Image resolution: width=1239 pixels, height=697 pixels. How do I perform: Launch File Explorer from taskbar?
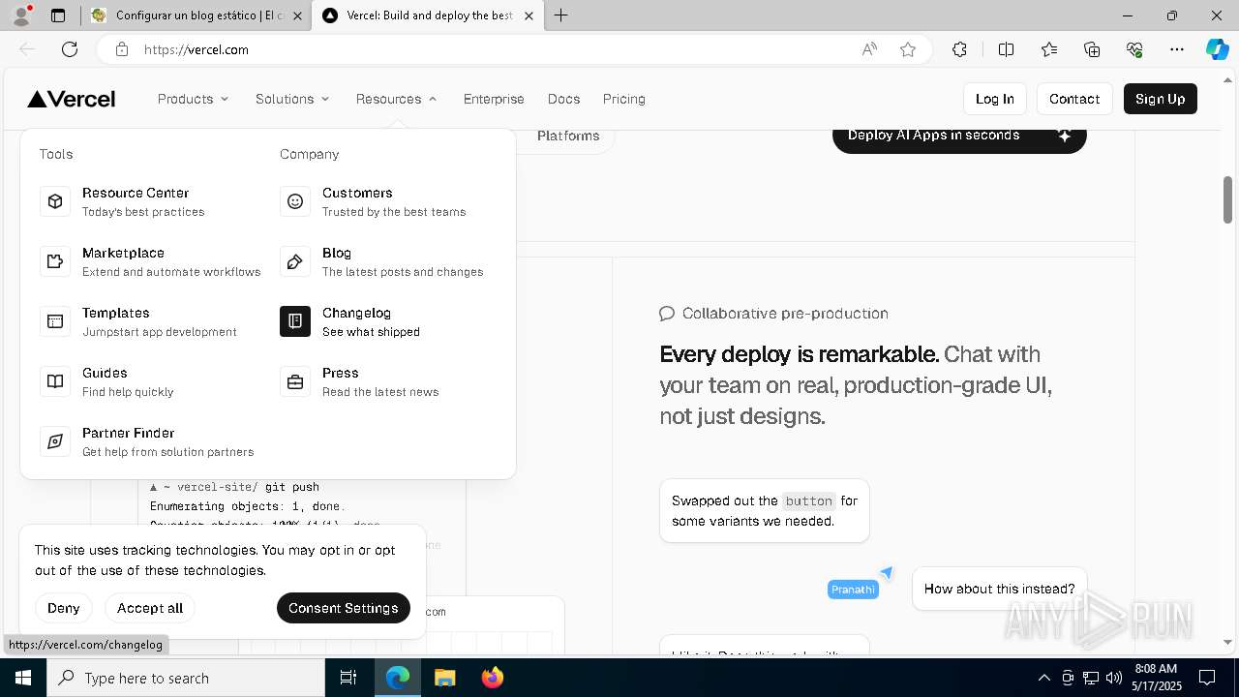(444, 678)
